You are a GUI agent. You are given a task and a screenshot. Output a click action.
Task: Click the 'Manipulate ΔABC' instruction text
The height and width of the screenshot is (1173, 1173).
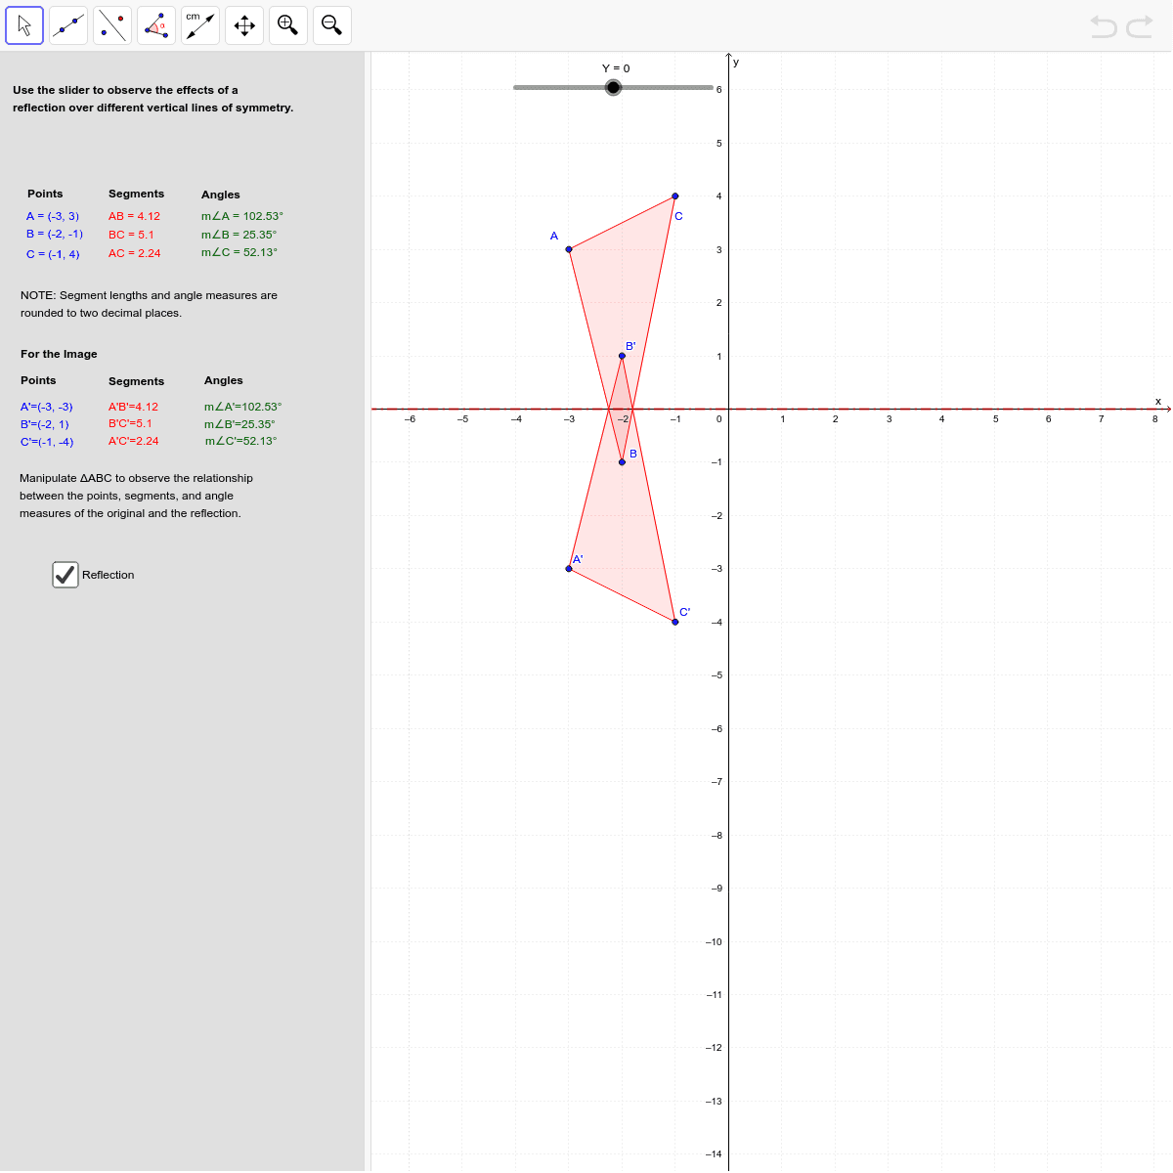pos(136,496)
